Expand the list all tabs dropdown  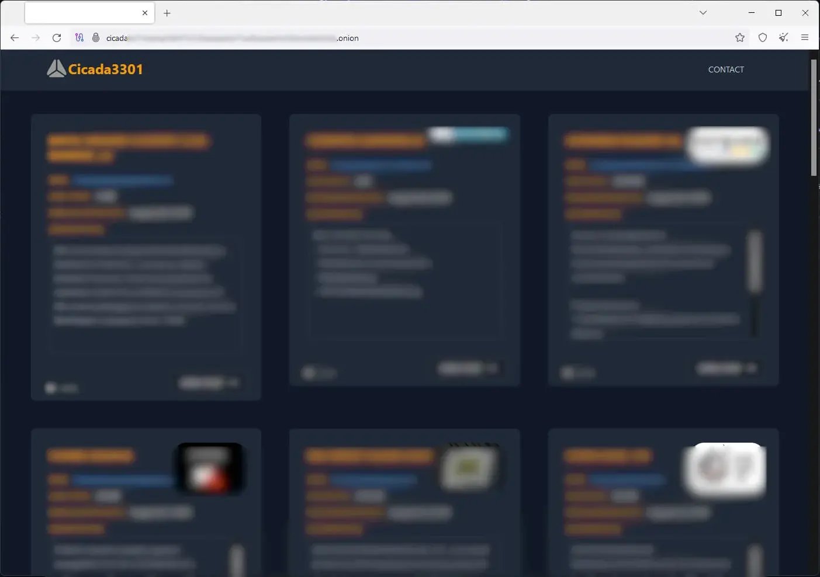point(703,13)
